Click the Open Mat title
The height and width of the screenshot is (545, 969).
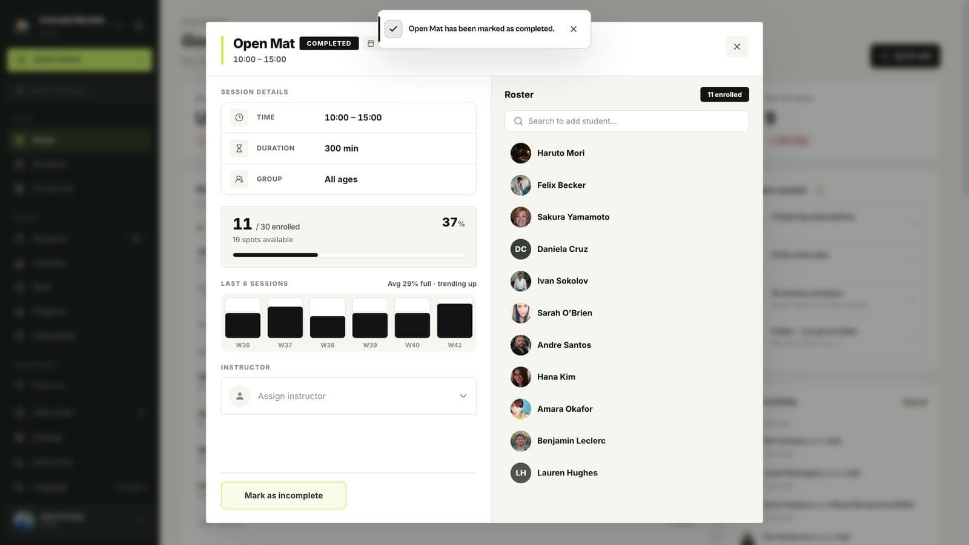[x=263, y=44]
